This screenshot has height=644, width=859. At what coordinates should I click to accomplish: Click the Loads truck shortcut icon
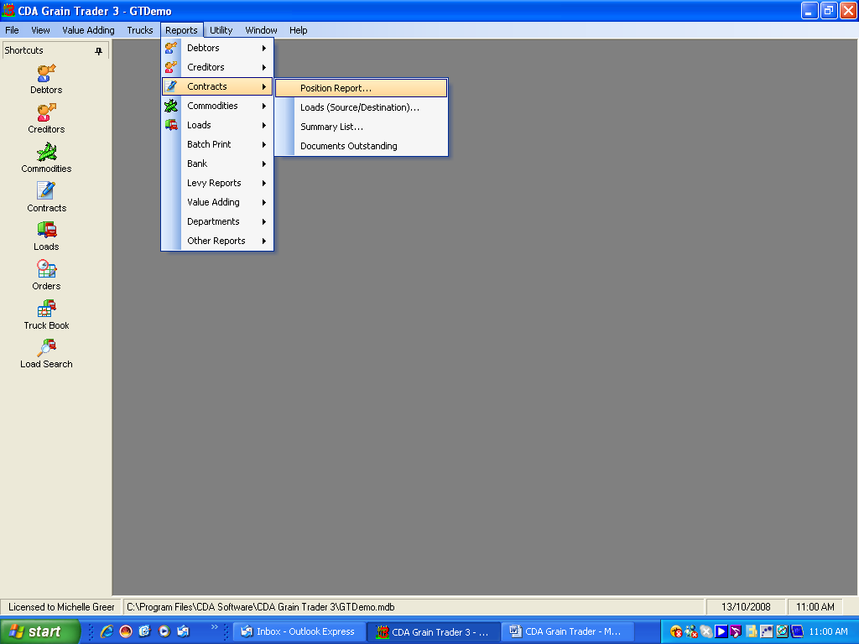coord(46,231)
